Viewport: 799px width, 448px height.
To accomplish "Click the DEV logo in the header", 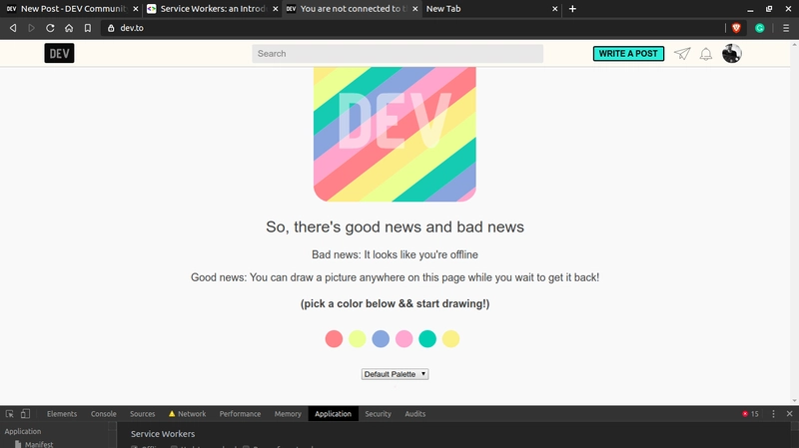I will click(x=59, y=54).
